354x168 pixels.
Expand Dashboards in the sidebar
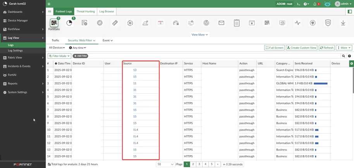(x=23, y=12)
